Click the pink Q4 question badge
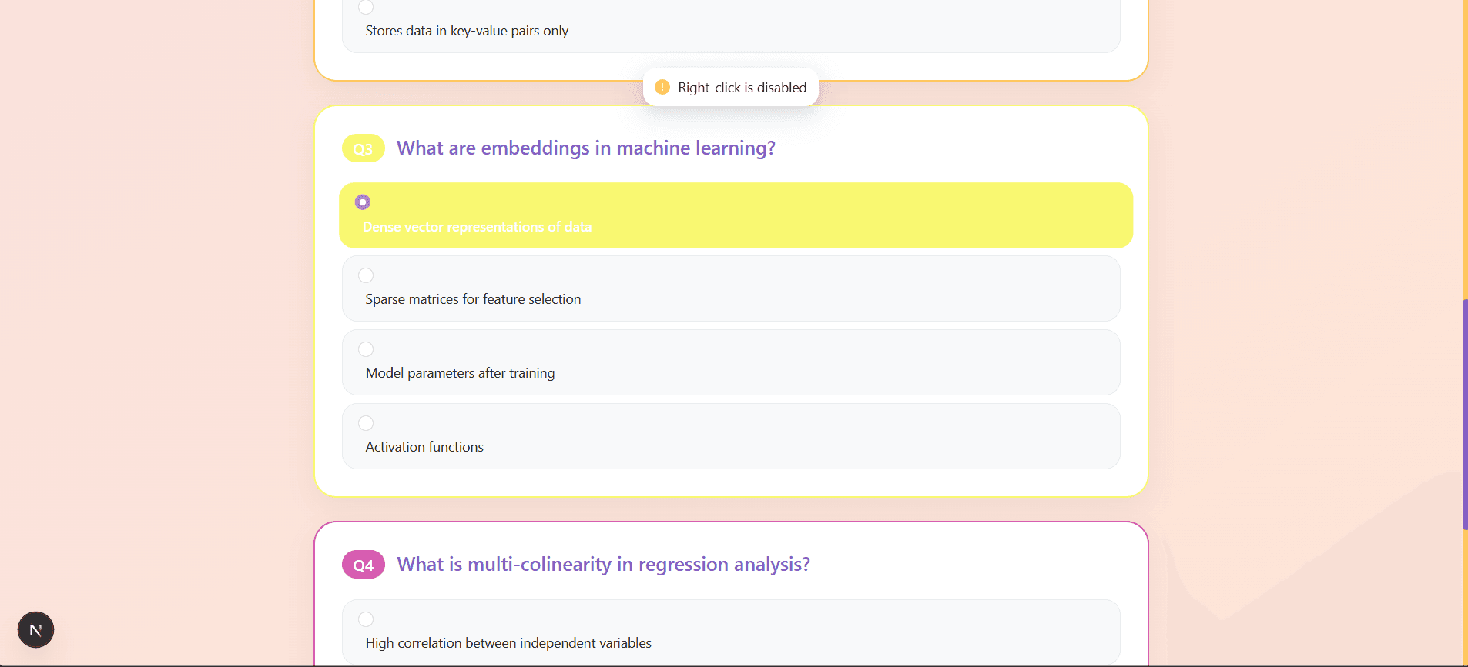 pos(363,565)
